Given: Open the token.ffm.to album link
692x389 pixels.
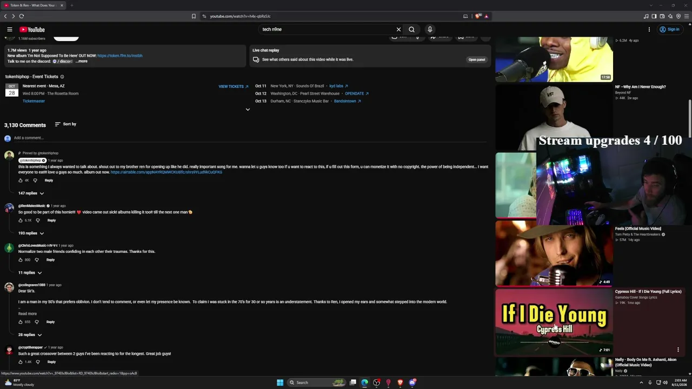Looking at the screenshot, I should (x=120, y=56).
